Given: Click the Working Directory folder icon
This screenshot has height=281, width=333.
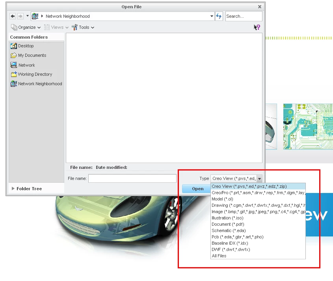Looking at the screenshot, I should click(x=13, y=74).
